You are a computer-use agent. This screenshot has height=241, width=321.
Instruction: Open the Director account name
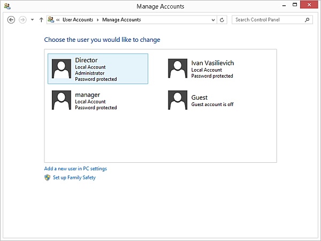tap(86, 60)
